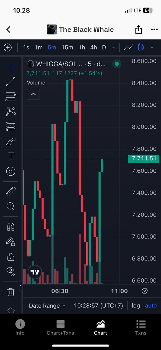Tap the +1.54% change value in legend
This screenshot has width=161, height=350.
click(x=91, y=73)
